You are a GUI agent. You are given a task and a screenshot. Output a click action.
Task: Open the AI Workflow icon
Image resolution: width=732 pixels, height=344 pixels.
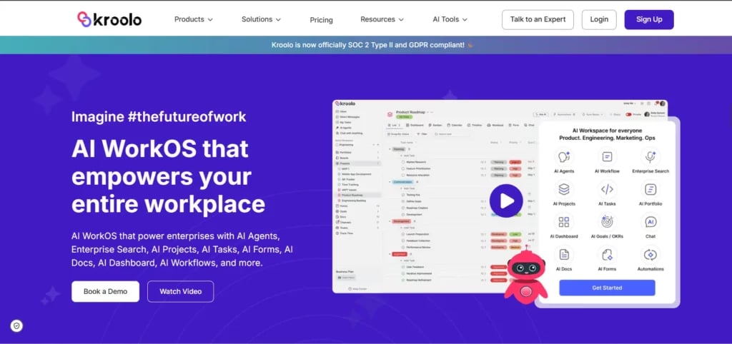click(607, 157)
